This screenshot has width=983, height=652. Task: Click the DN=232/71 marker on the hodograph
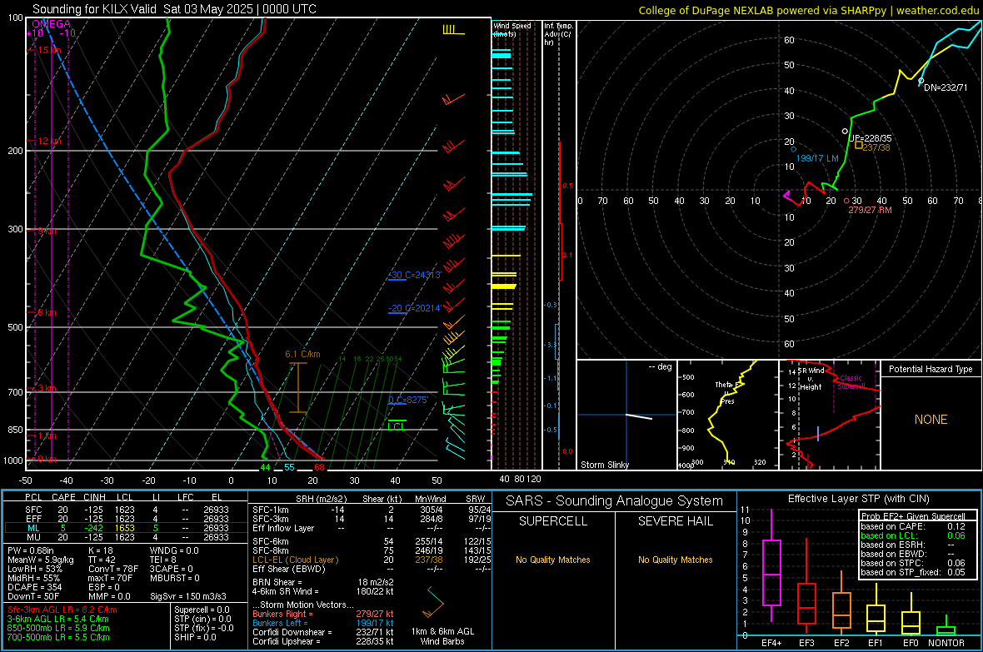[x=921, y=81]
